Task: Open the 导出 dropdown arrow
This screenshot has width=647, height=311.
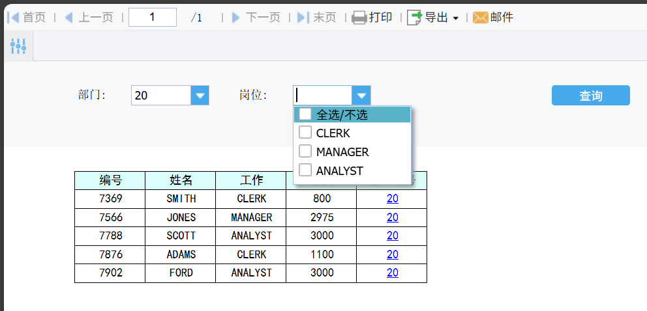Action: [456, 18]
